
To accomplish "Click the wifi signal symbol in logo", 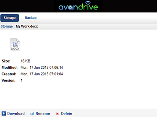I will coord(88,3).
